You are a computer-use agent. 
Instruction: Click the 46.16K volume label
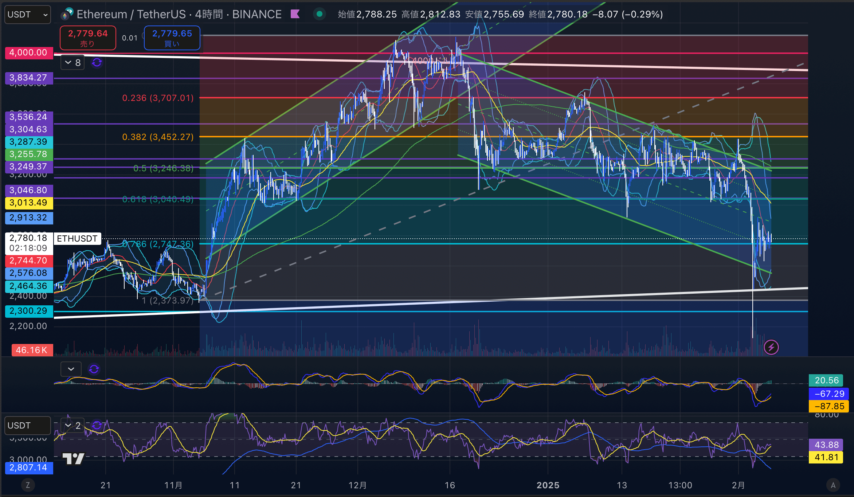[x=32, y=350]
